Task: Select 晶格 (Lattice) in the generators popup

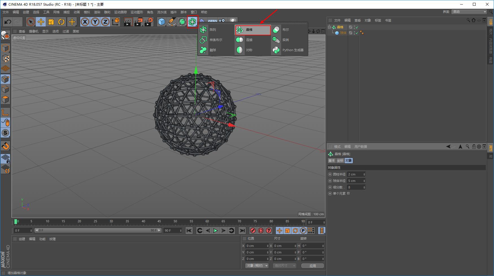Action: tap(252, 30)
